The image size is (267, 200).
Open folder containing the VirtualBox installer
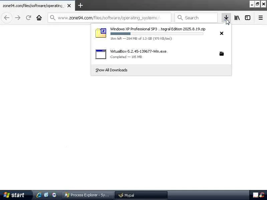222,54
